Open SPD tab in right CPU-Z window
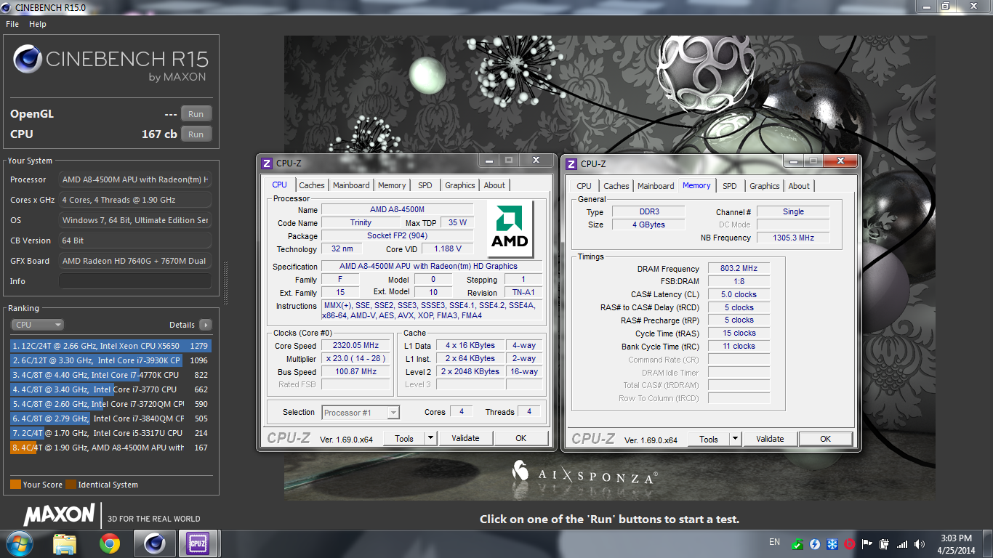The image size is (993, 558). [x=730, y=186]
